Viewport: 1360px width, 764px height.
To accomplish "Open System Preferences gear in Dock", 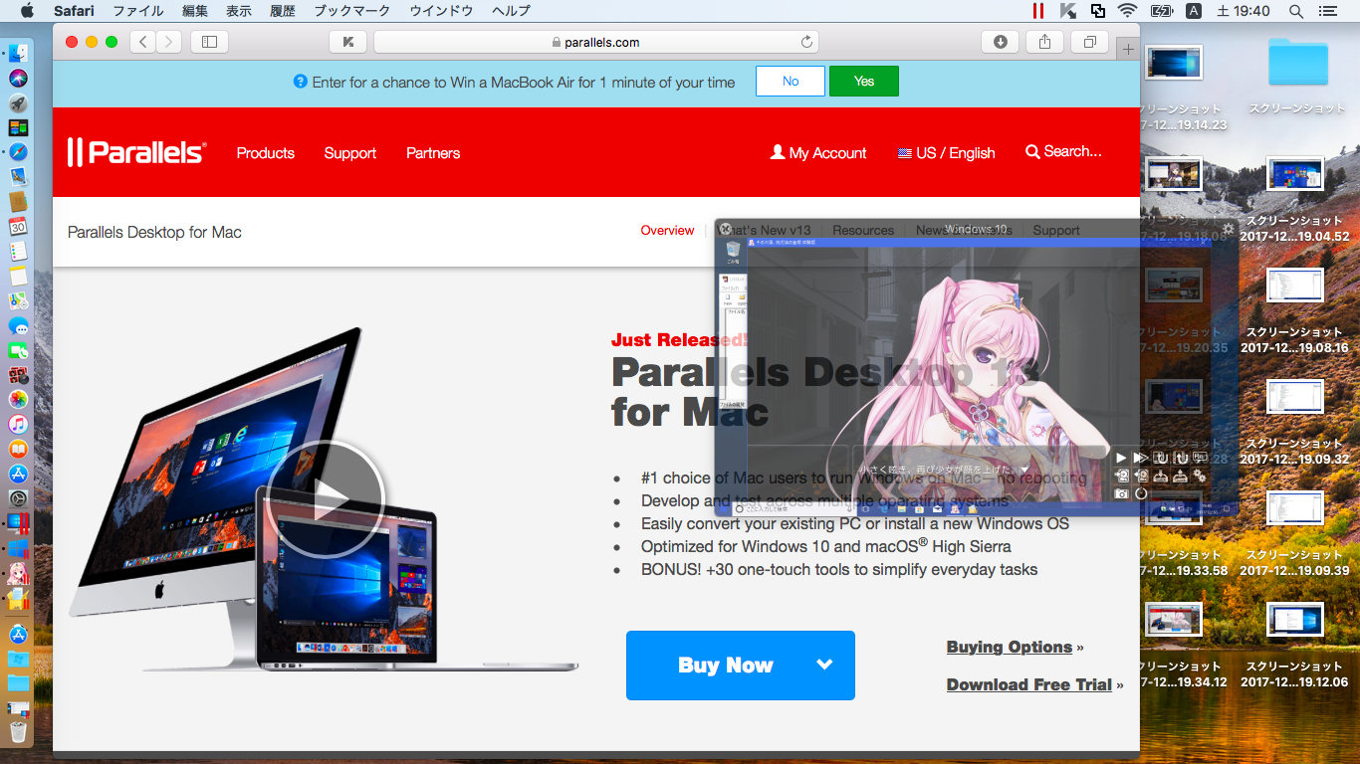I will 18,498.
